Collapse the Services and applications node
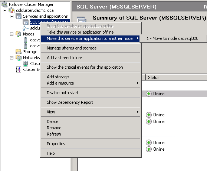Screen dimensions: 207x171 tap(12, 16)
